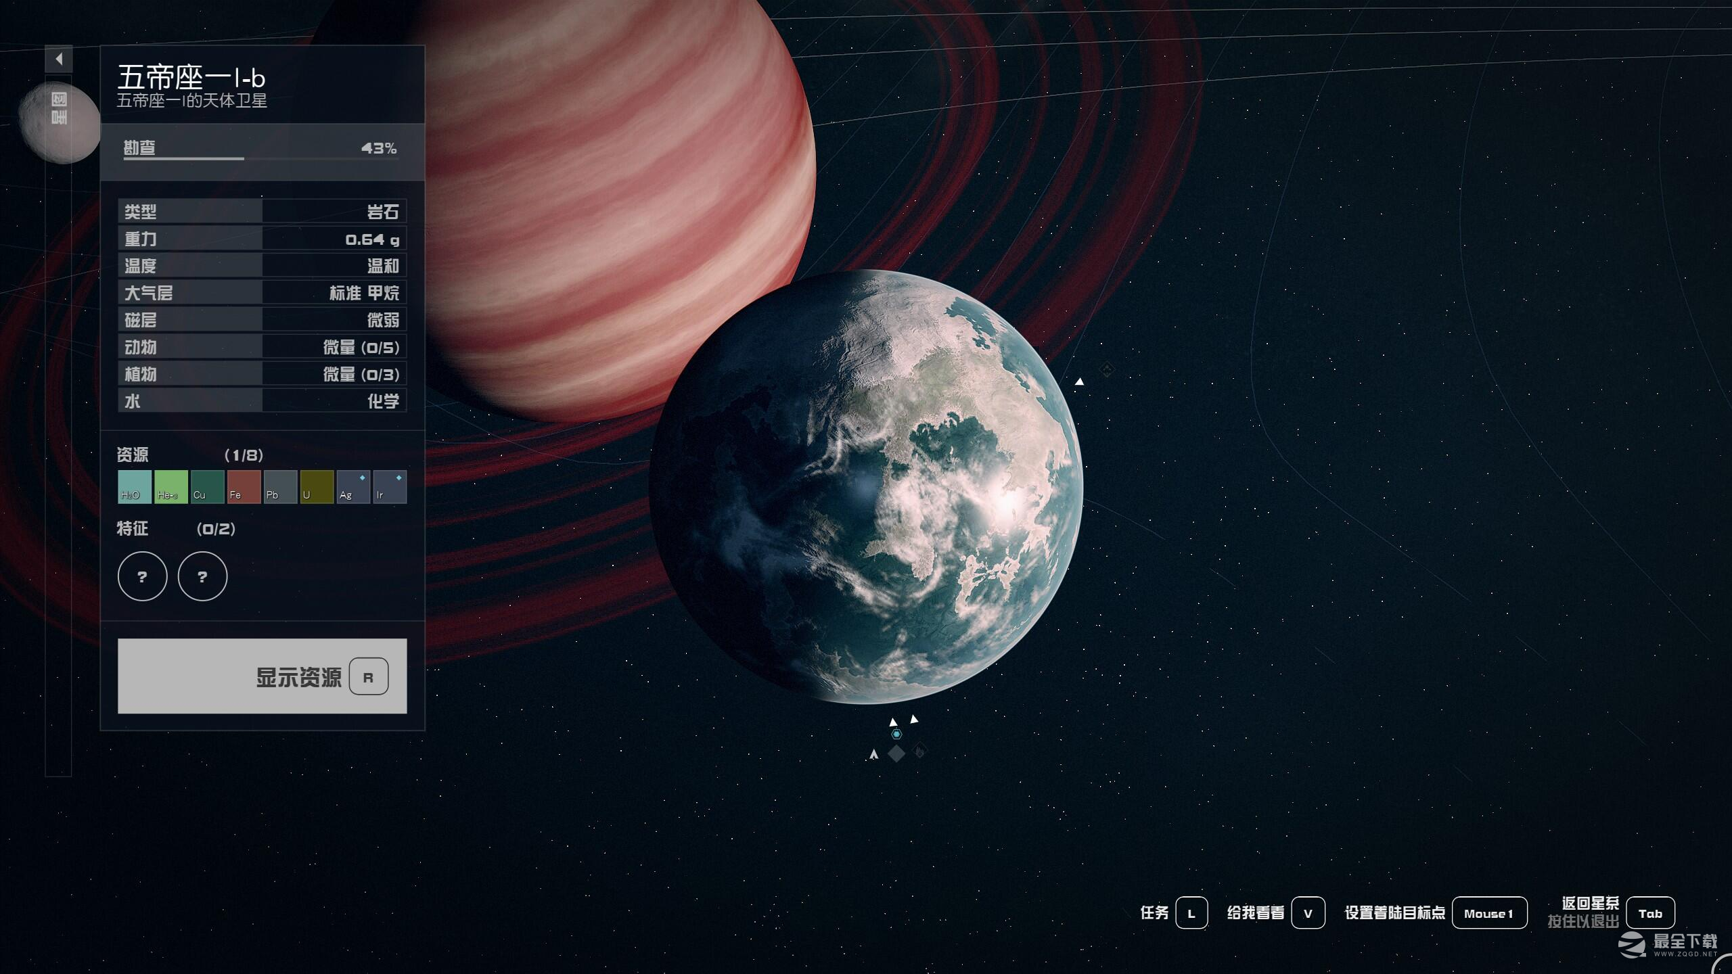1732x974 pixels.
Task: Select the Pb lead resource swatch
Action: point(281,487)
